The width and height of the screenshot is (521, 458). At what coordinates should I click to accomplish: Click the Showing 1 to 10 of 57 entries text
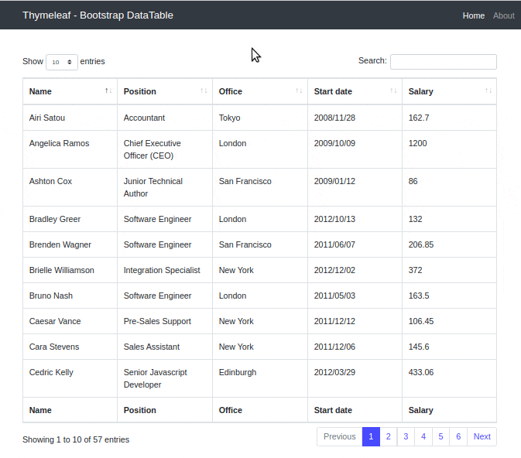coord(76,439)
